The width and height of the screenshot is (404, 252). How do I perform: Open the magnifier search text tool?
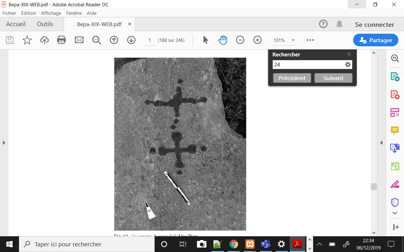(96, 40)
